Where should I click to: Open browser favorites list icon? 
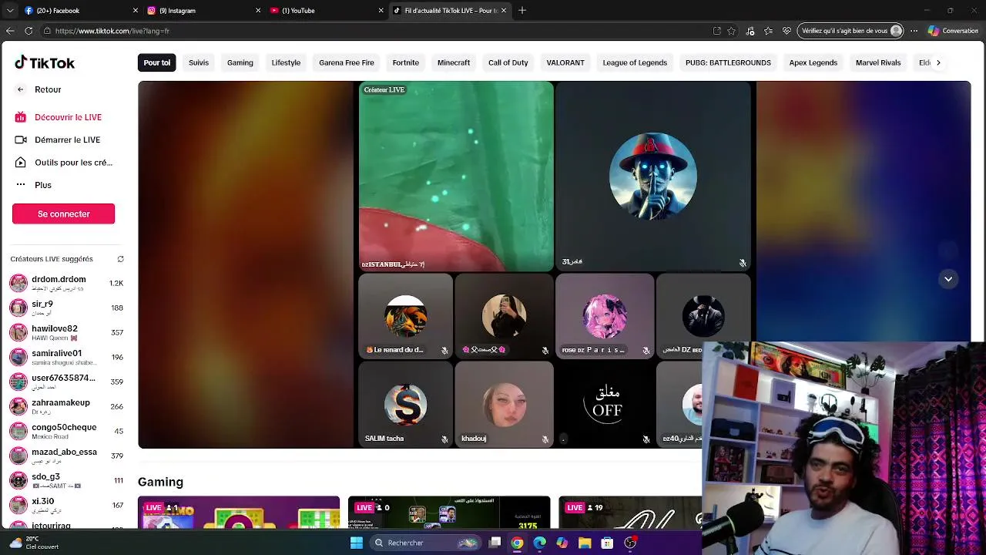coord(768,31)
